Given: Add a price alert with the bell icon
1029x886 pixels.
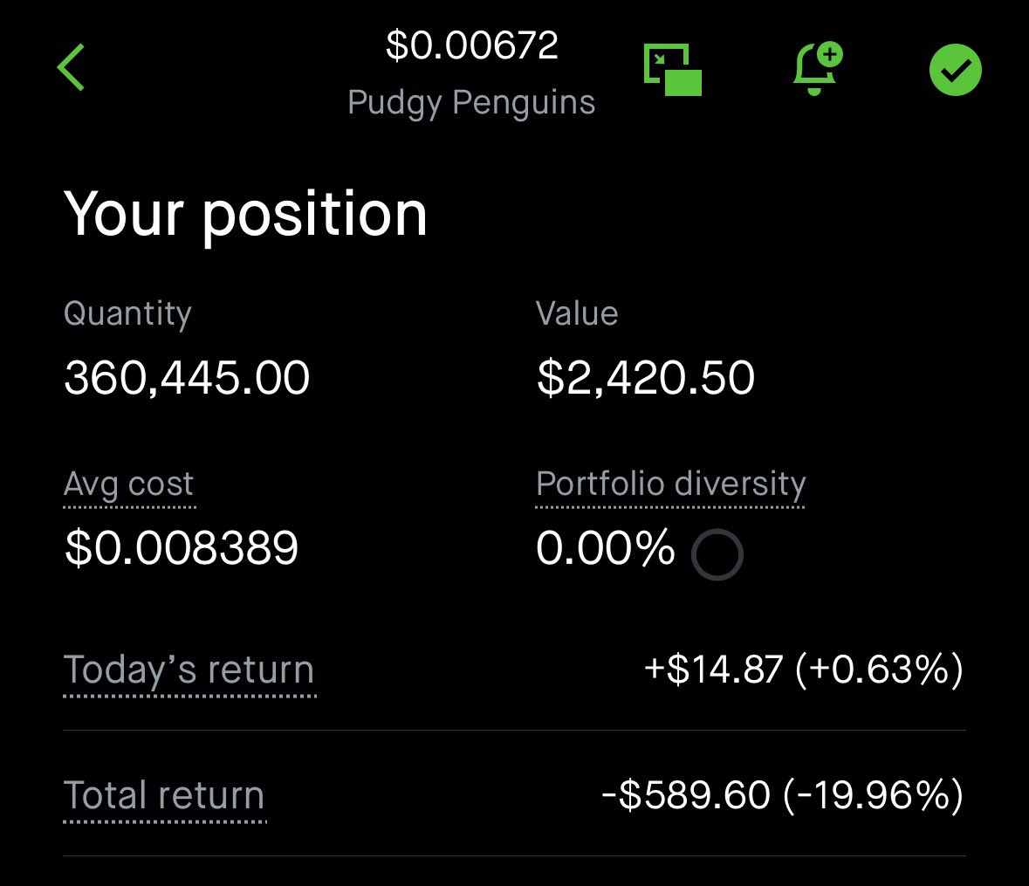Looking at the screenshot, I should (816, 68).
